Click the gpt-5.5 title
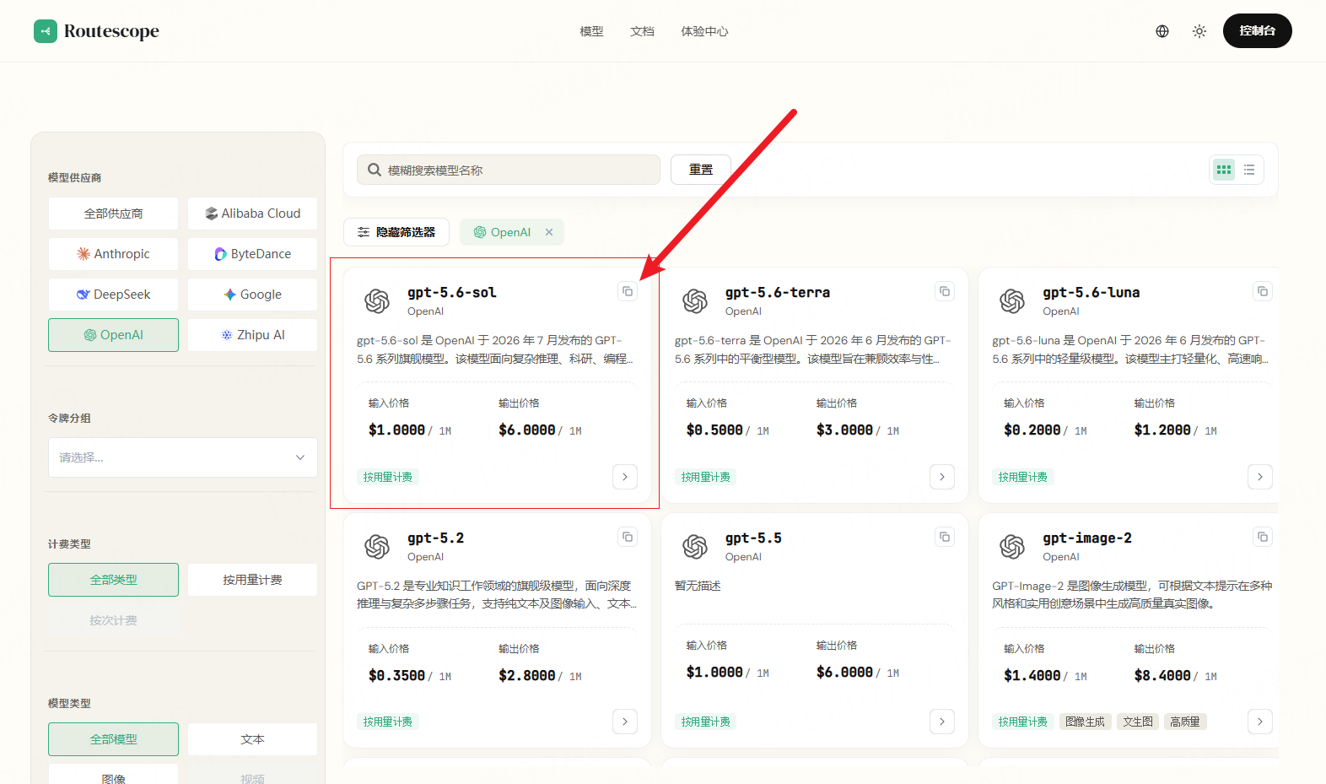Screen dimensions: 1326x784 [753, 538]
